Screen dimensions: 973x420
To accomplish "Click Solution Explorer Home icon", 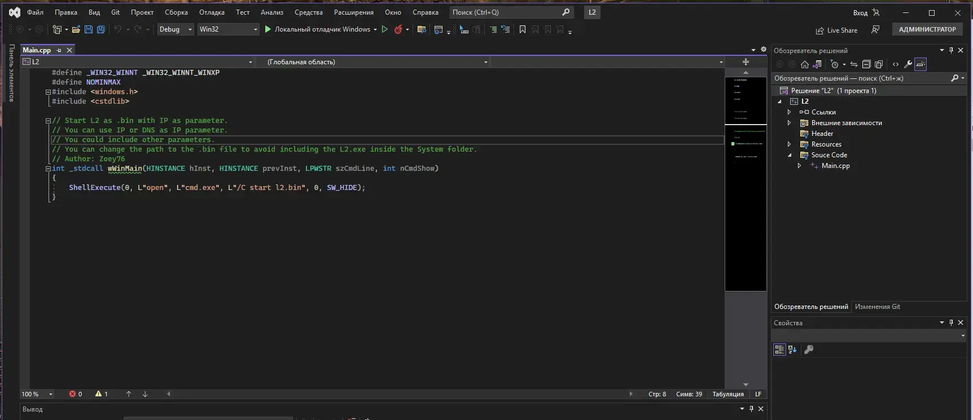I will (x=805, y=64).
